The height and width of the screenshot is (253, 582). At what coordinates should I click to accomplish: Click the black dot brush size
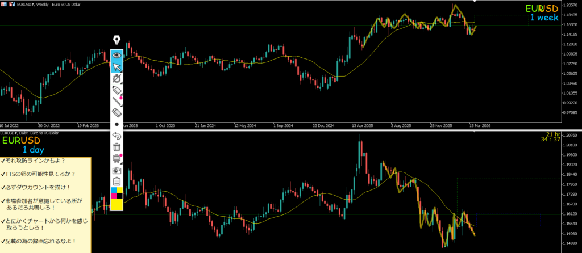point(117,124)
